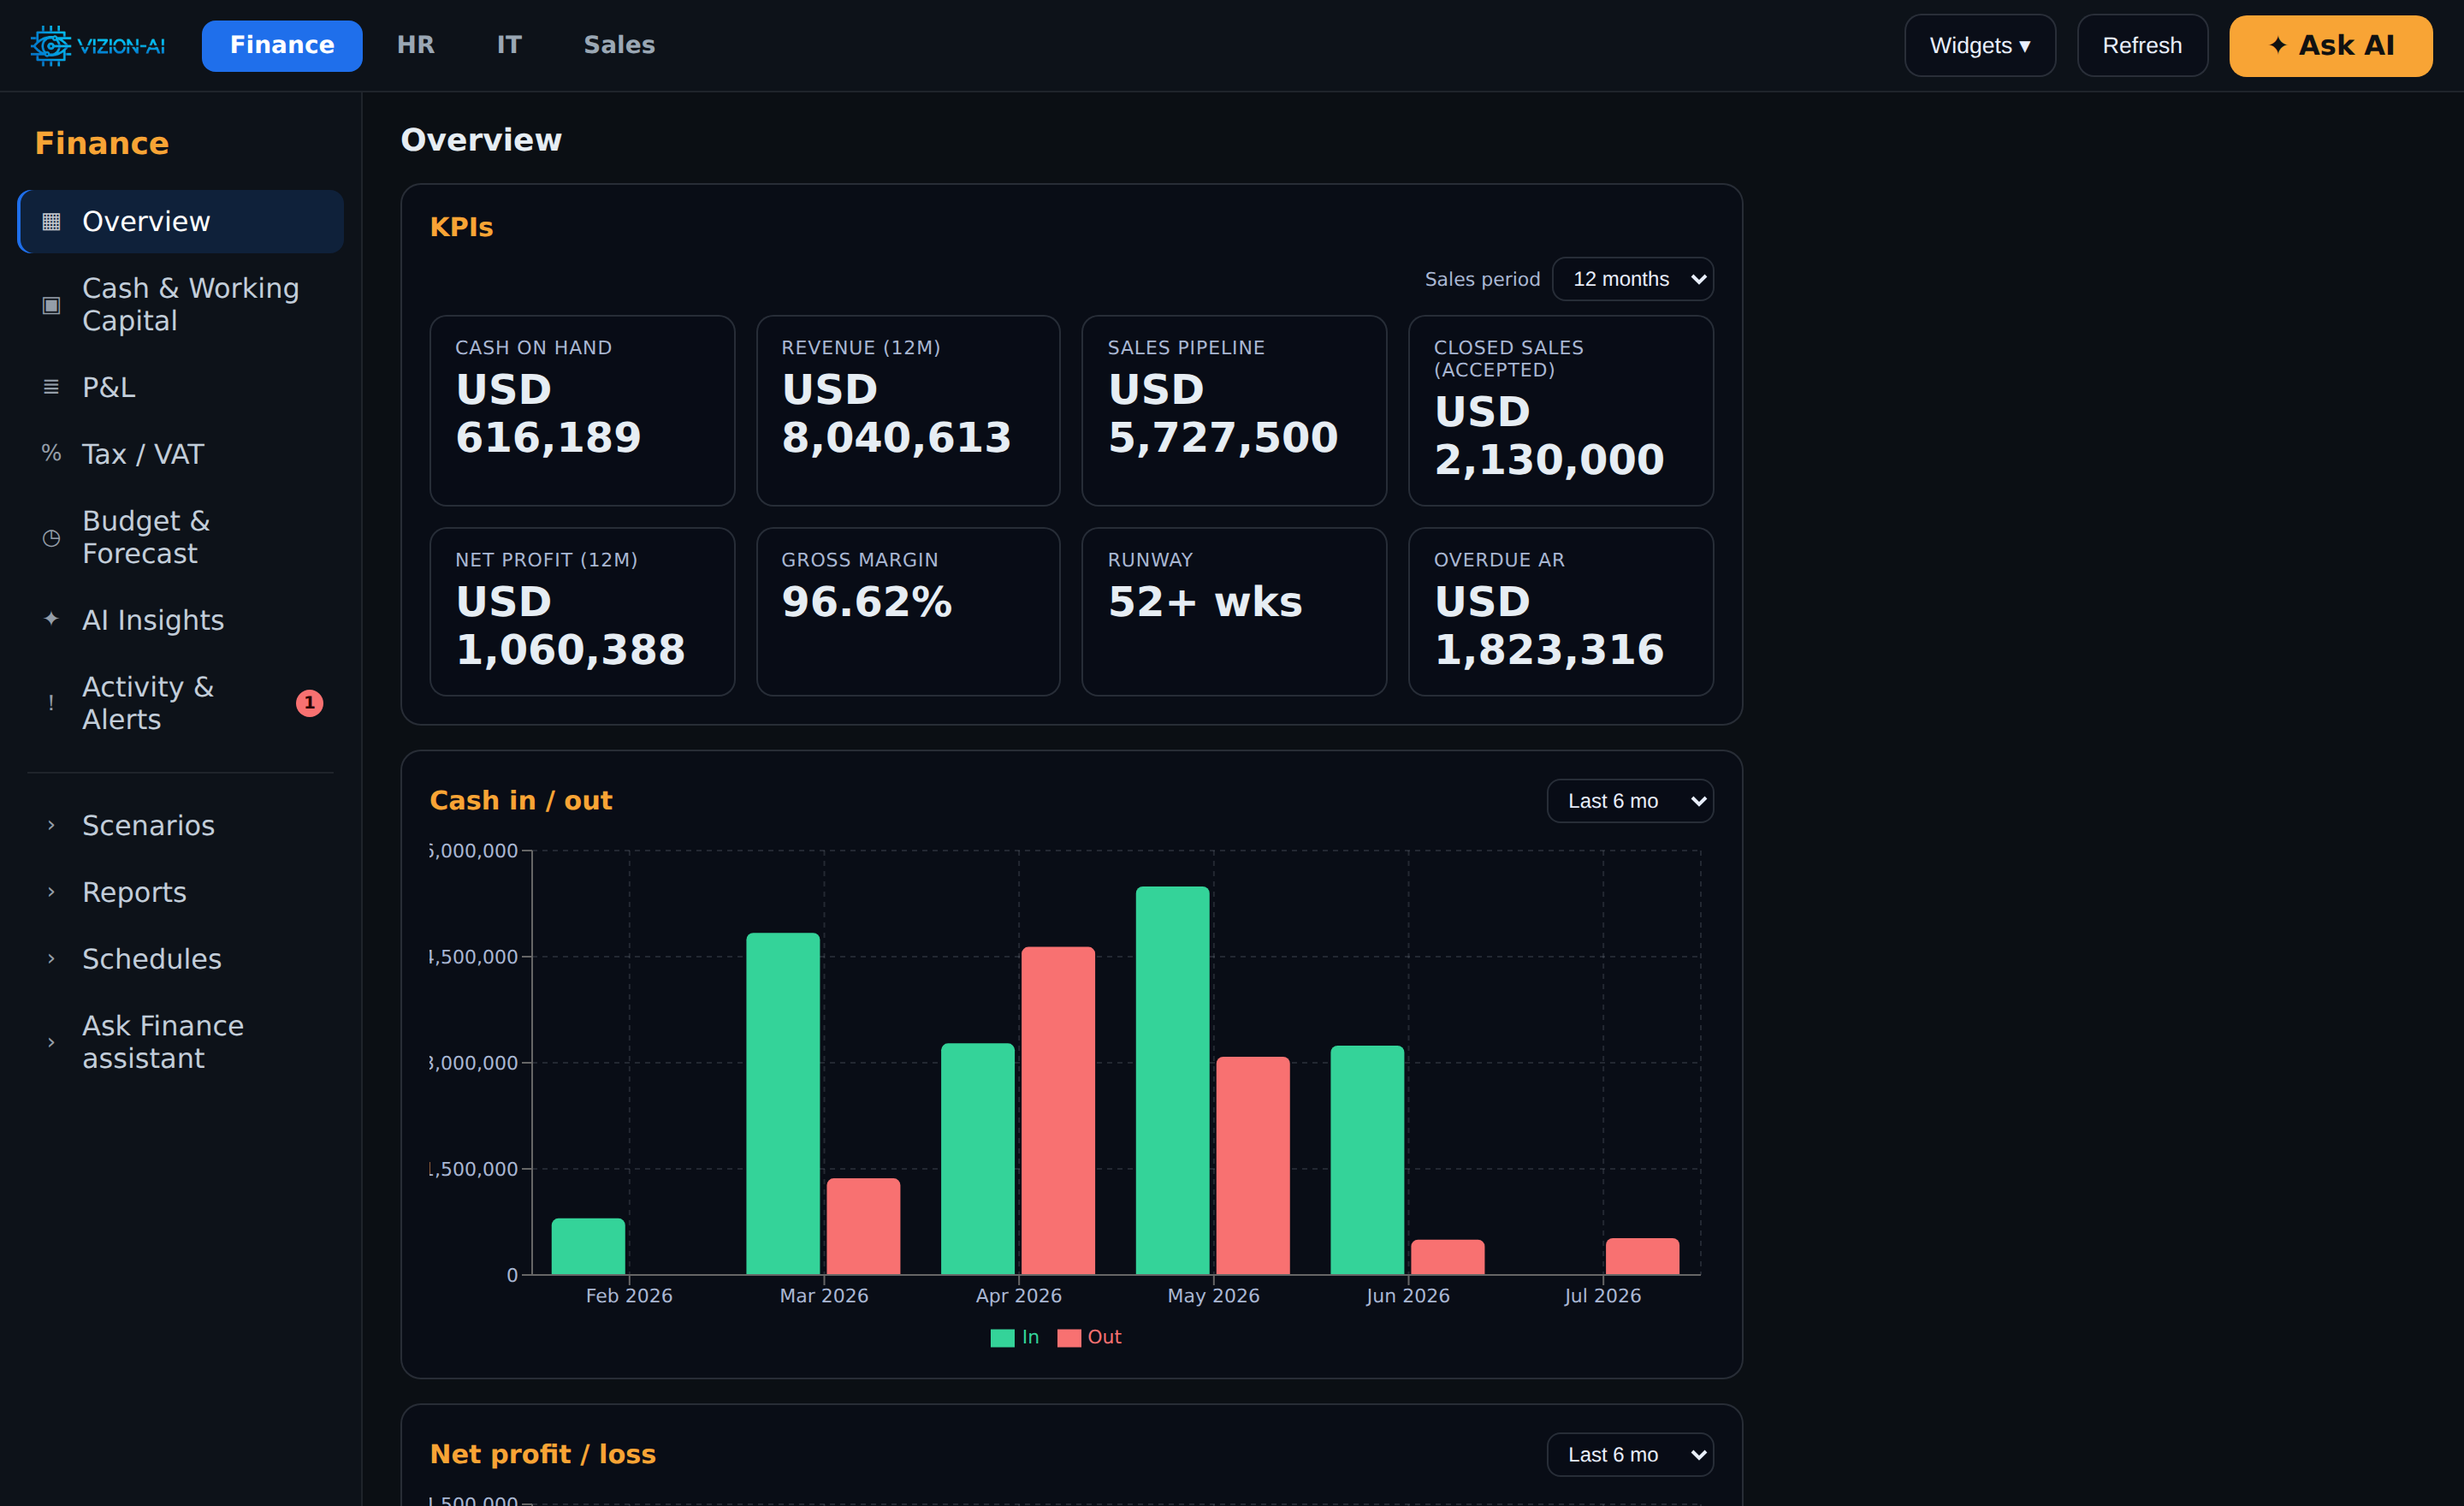
Task: Click the Sales period label
Action: click(1482, 279)
